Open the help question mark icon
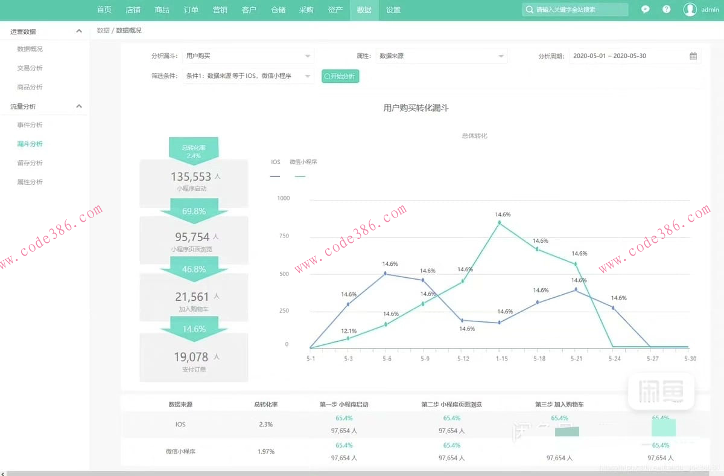724x476 pixels. [x=666, y=10]
